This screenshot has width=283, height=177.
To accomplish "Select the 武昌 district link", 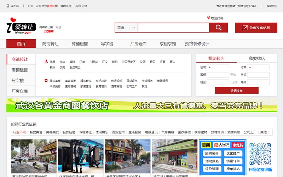I will coord(52,62).
